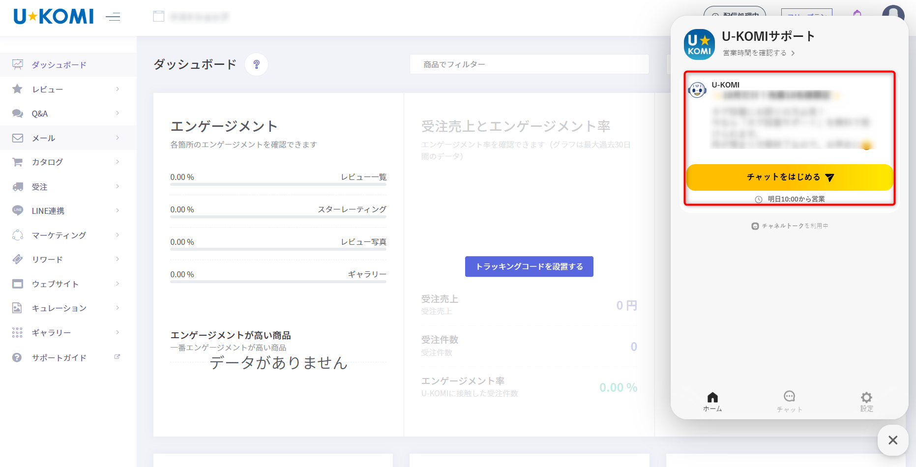Click the トラッキングコードを設置する button

(x=529, y=266)
